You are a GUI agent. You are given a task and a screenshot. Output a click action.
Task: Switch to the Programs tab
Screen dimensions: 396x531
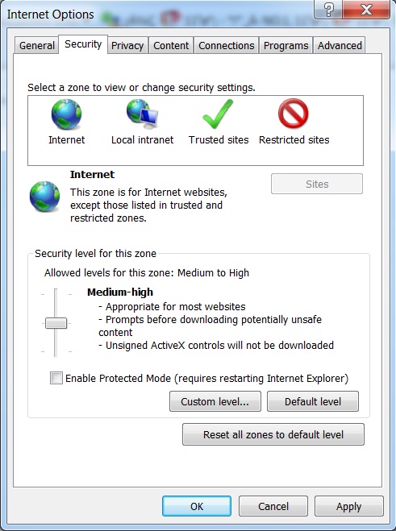coord(286,45)
